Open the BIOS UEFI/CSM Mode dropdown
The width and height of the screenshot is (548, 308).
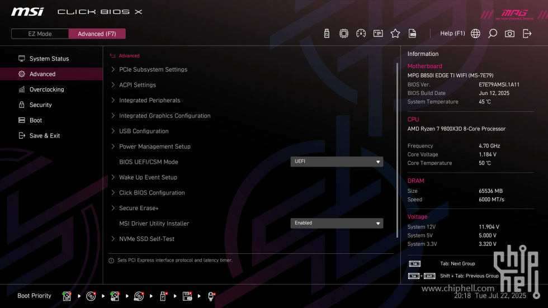[337, 162]
